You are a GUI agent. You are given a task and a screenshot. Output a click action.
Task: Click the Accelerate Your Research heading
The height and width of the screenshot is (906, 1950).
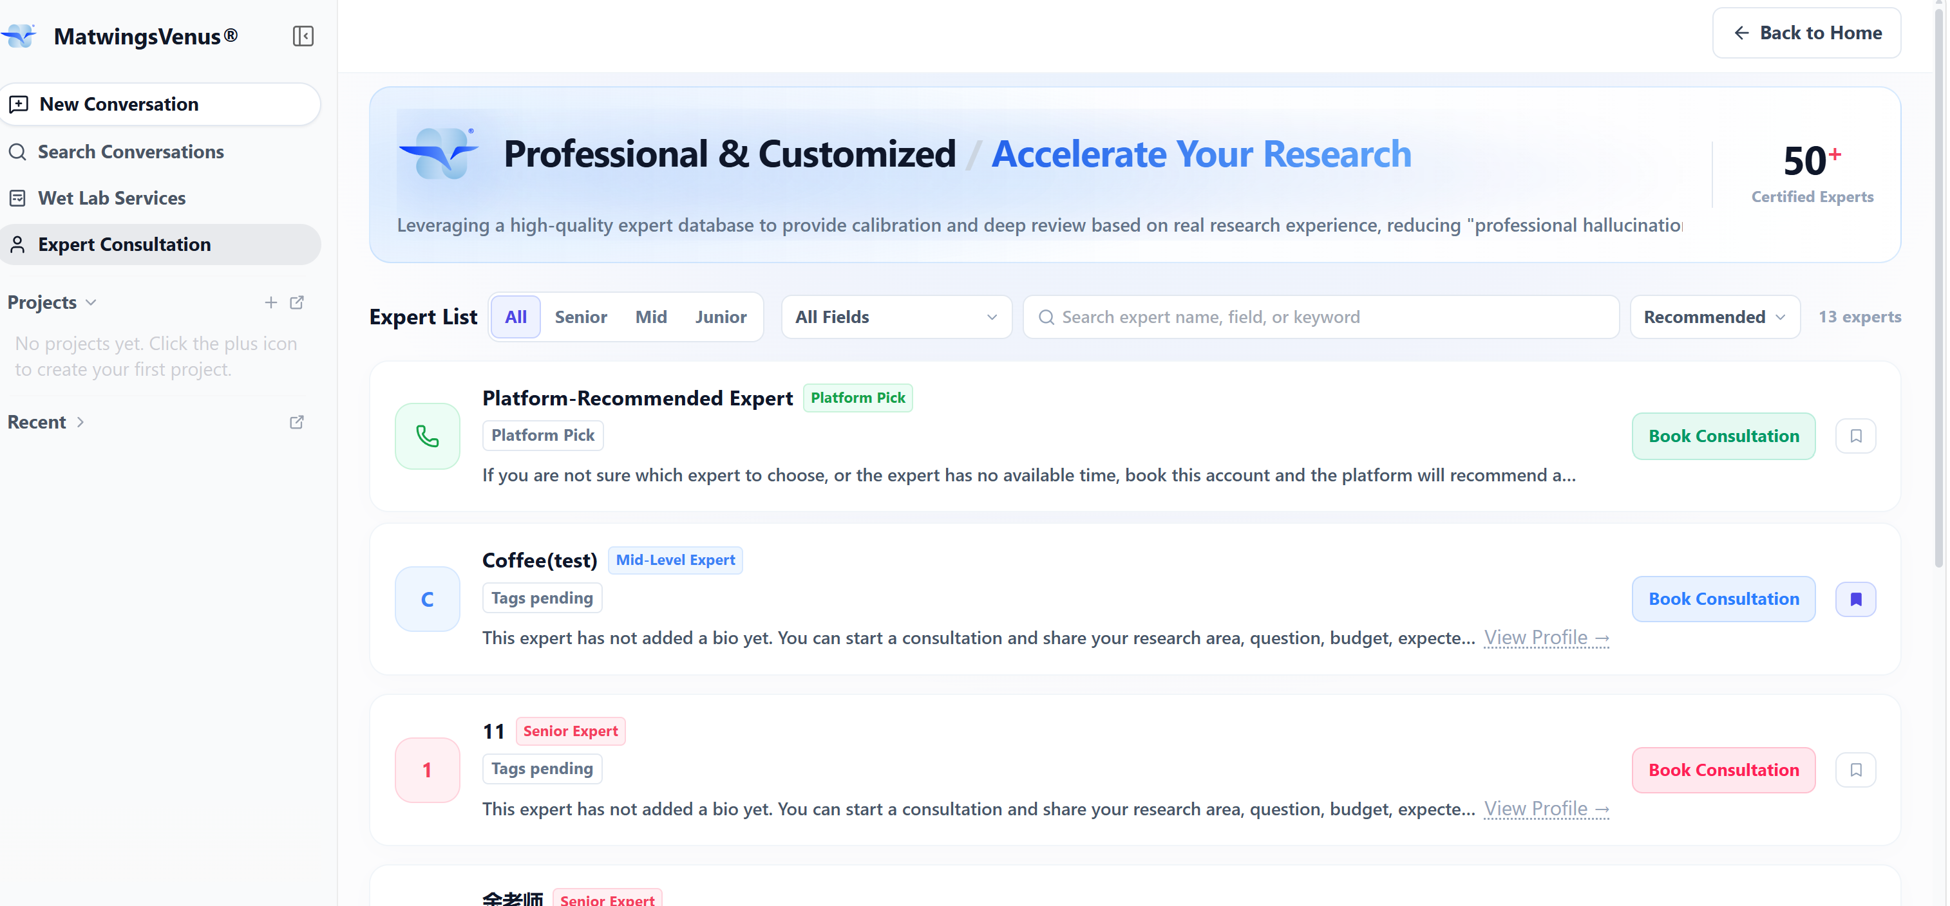[x=1201, y=154]
